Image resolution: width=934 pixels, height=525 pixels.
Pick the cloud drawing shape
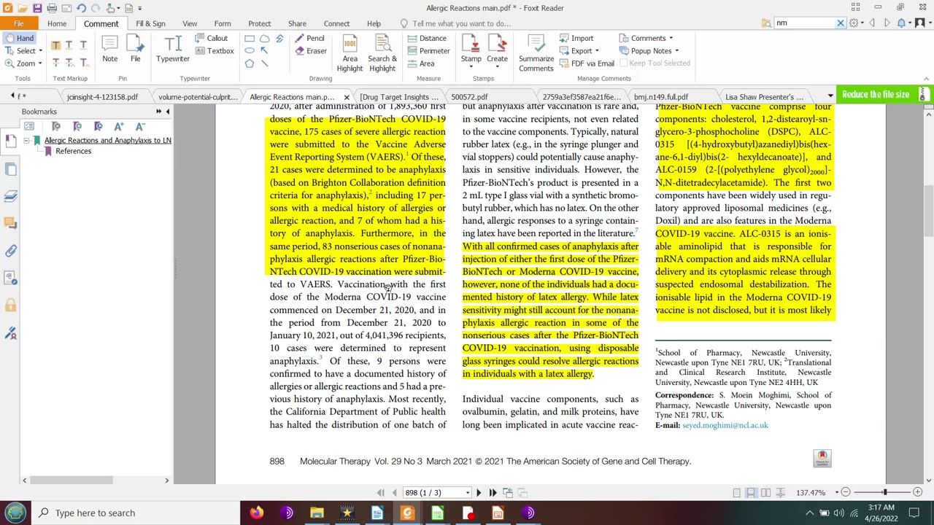pyautogui.click(x=264, y=39)
